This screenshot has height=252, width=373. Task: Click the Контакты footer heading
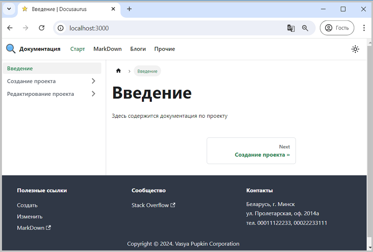pyautogui.click(x=259, y=190)
